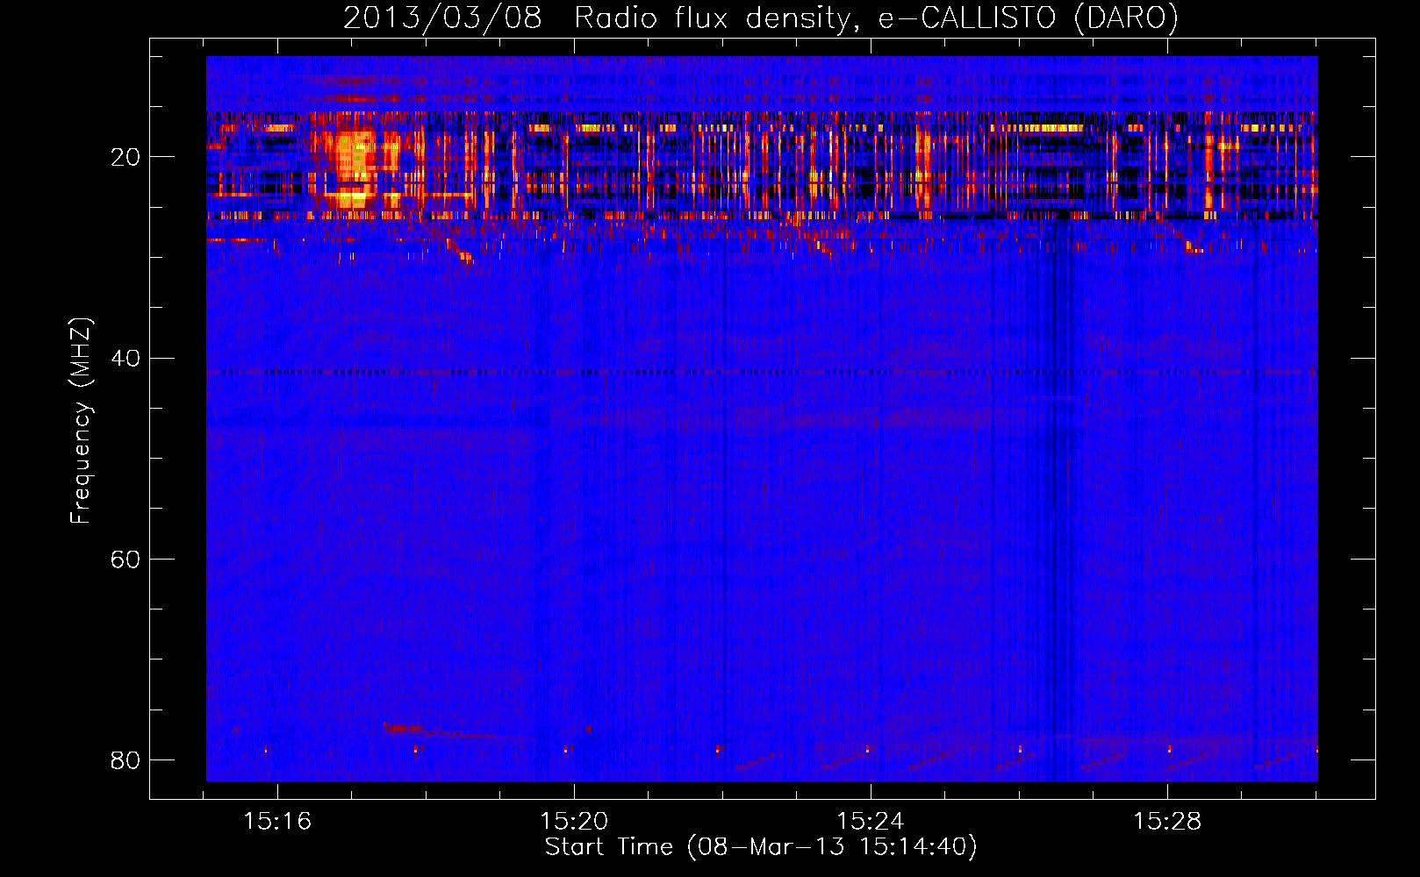
Task: Select the '40' frequency tick label
Action: coord(125,358)
